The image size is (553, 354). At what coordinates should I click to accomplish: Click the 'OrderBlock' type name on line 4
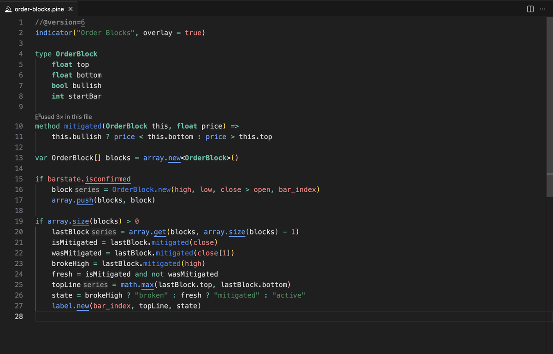point(76,54)
